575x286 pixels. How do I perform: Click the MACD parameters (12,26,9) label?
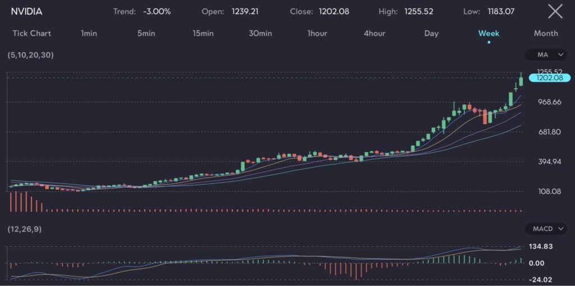24,229
